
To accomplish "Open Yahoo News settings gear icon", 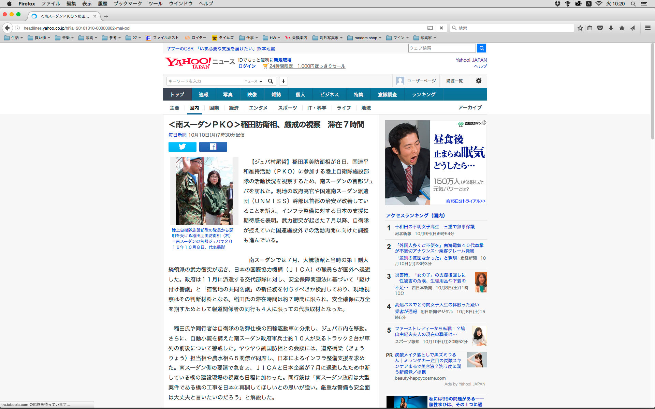I will pyautogui.click(x=478, y=81).
